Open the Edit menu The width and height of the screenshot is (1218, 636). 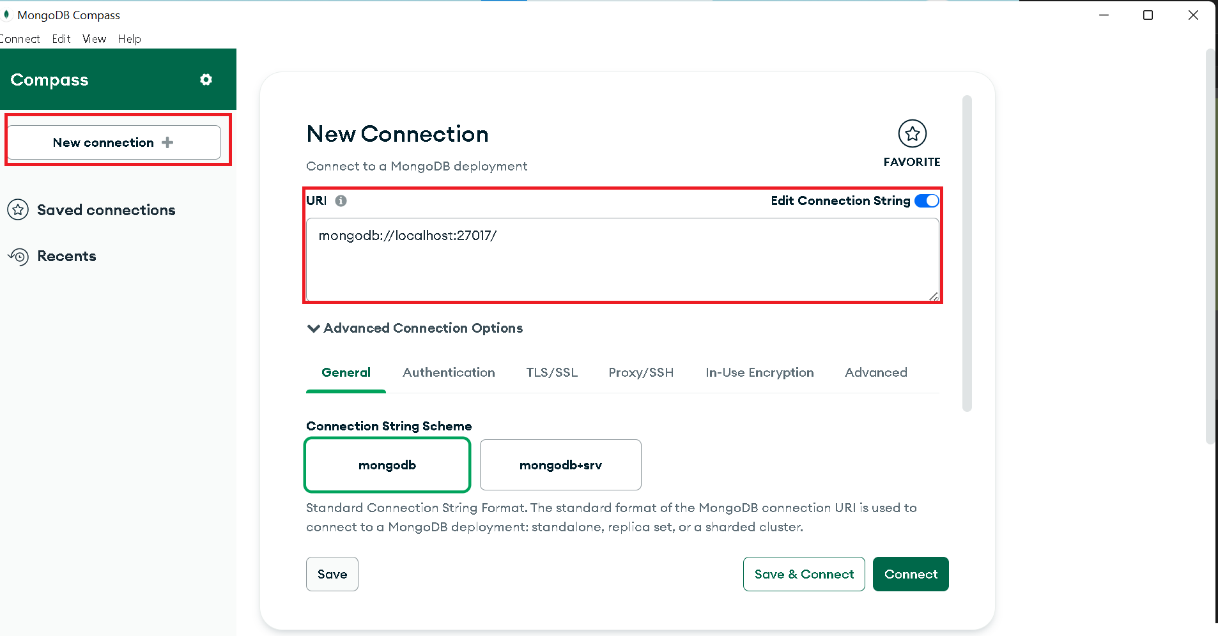[x=61, y=39]
